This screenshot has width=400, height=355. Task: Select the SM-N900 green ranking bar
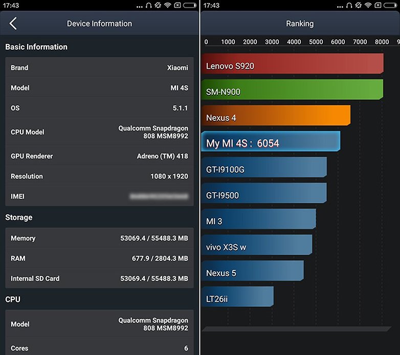[x=293, y=89]
